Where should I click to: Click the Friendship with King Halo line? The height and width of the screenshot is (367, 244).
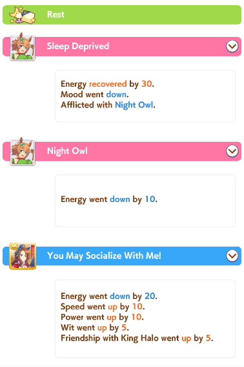point(137,339)
